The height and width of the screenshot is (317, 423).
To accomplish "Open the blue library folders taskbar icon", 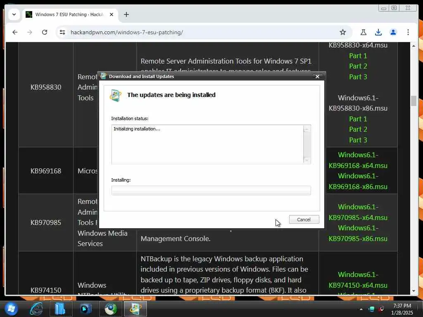I will (60, 309).
